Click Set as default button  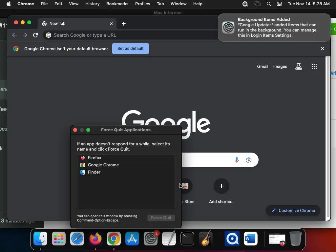pyautogui.click(x=131, y=49)
